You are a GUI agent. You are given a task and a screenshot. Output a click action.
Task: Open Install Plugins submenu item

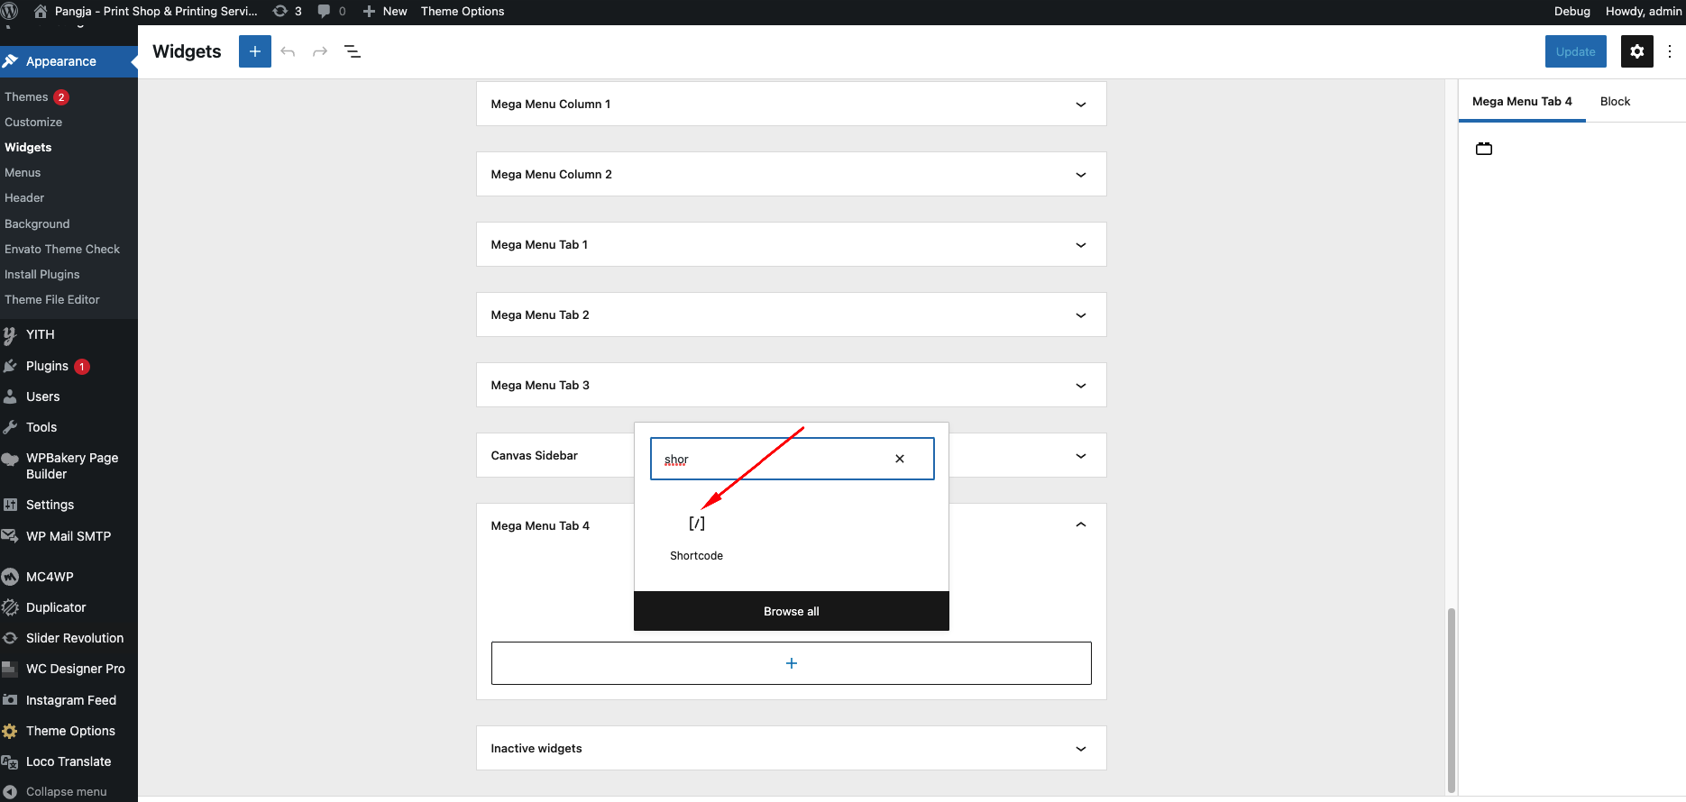42,274
